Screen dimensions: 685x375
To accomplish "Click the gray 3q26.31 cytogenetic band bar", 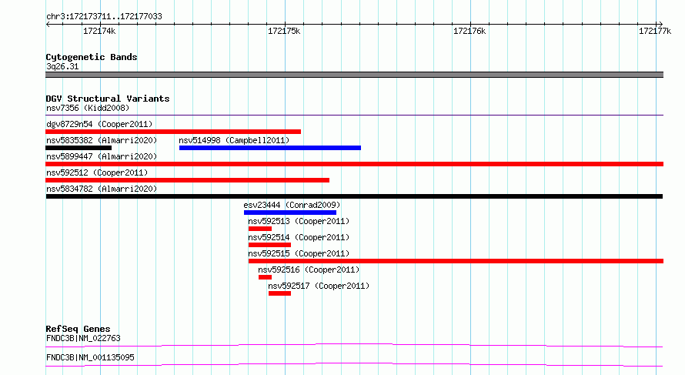I will (354, 75).
